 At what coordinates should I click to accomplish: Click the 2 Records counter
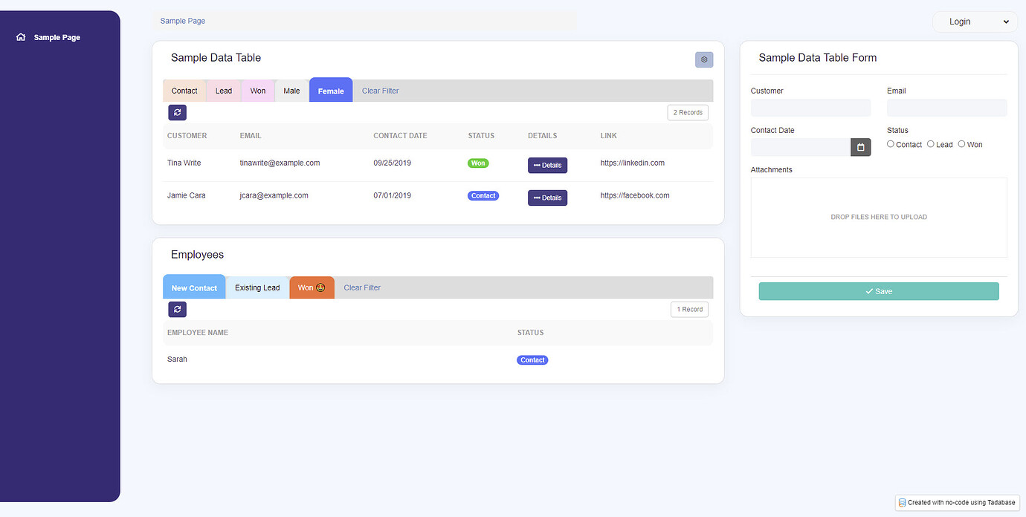click(688, 112)
